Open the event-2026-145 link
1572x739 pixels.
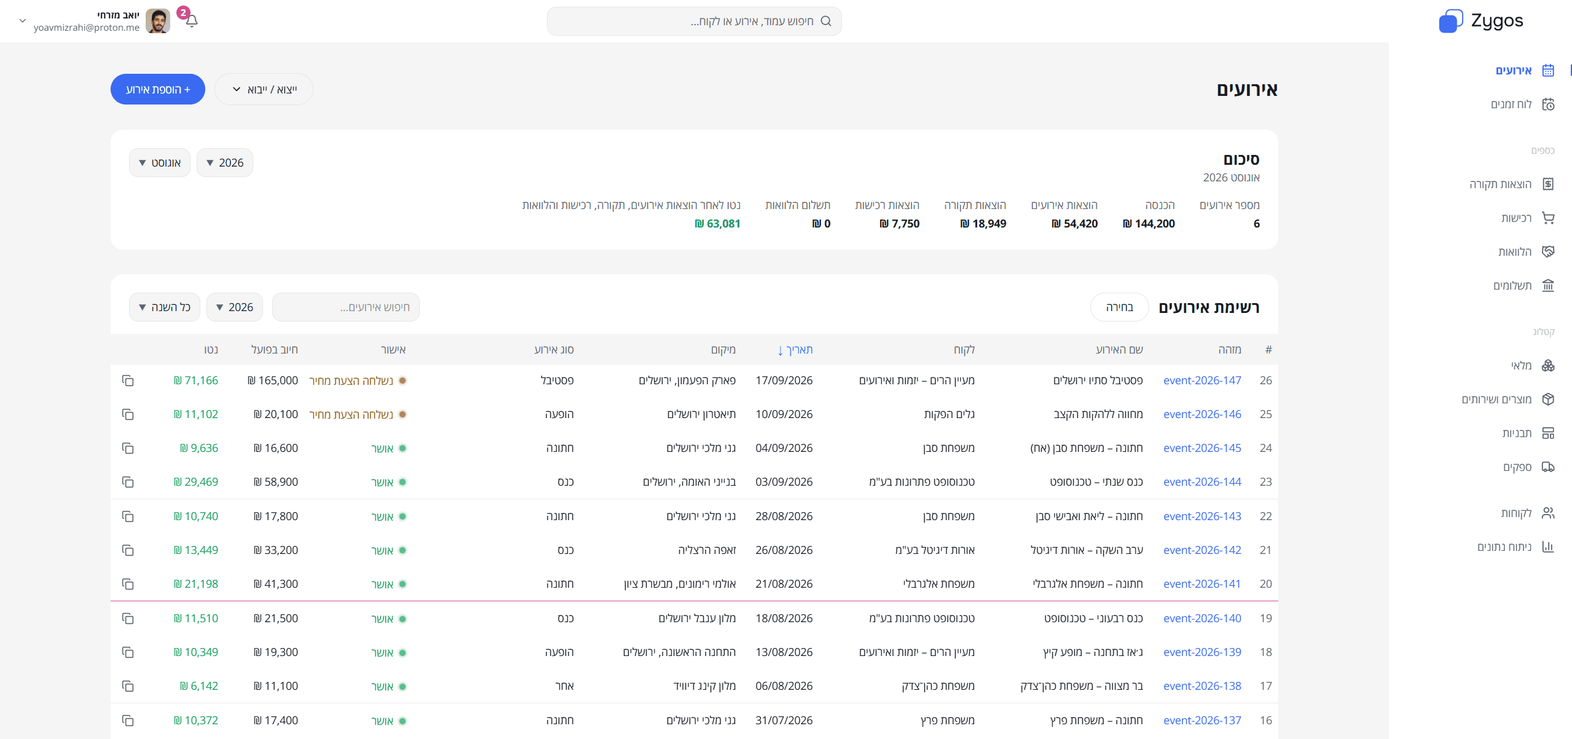[1202, 448]
